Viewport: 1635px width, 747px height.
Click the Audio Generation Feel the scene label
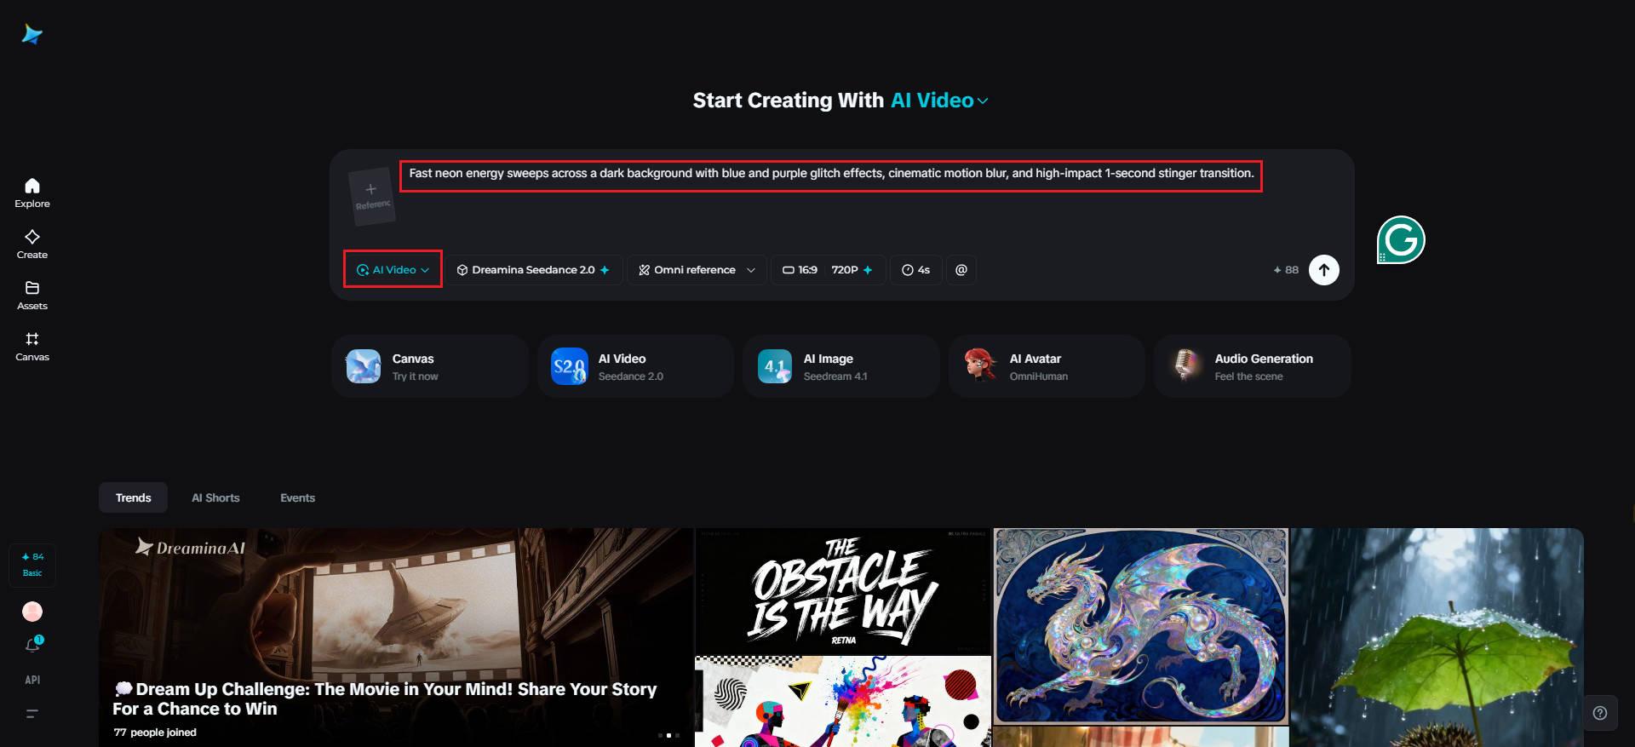tap(1264, 367)
